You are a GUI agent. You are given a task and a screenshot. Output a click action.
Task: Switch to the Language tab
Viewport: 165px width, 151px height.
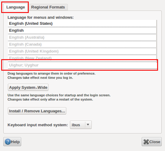(15, 7)
